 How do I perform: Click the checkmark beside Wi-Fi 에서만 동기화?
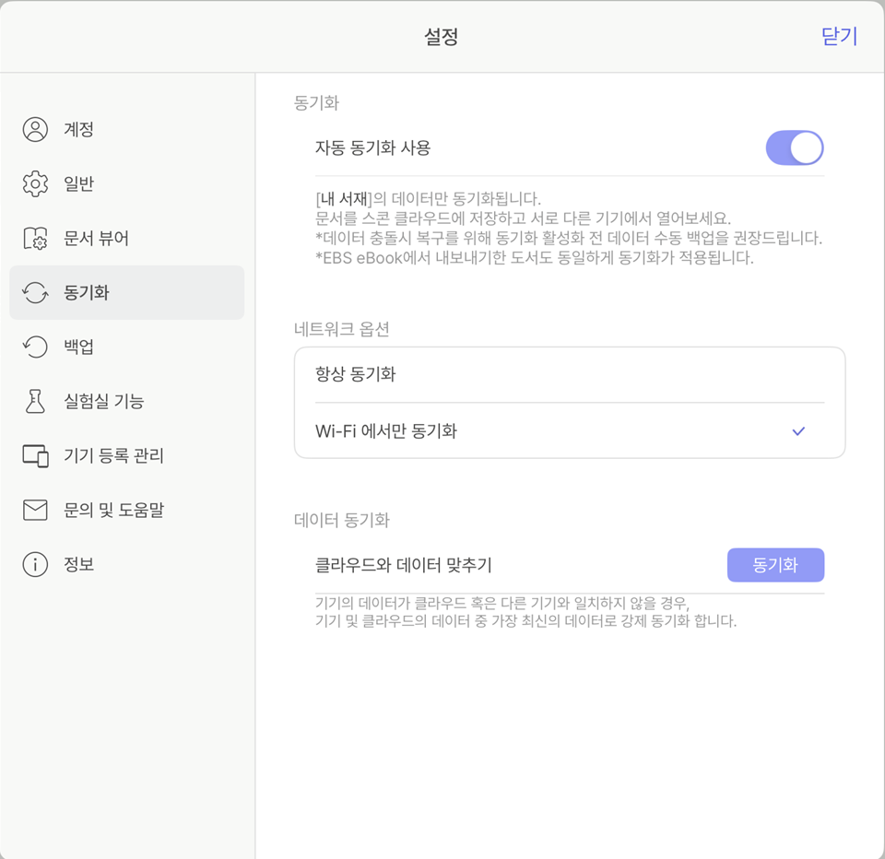tap(798, 430)
